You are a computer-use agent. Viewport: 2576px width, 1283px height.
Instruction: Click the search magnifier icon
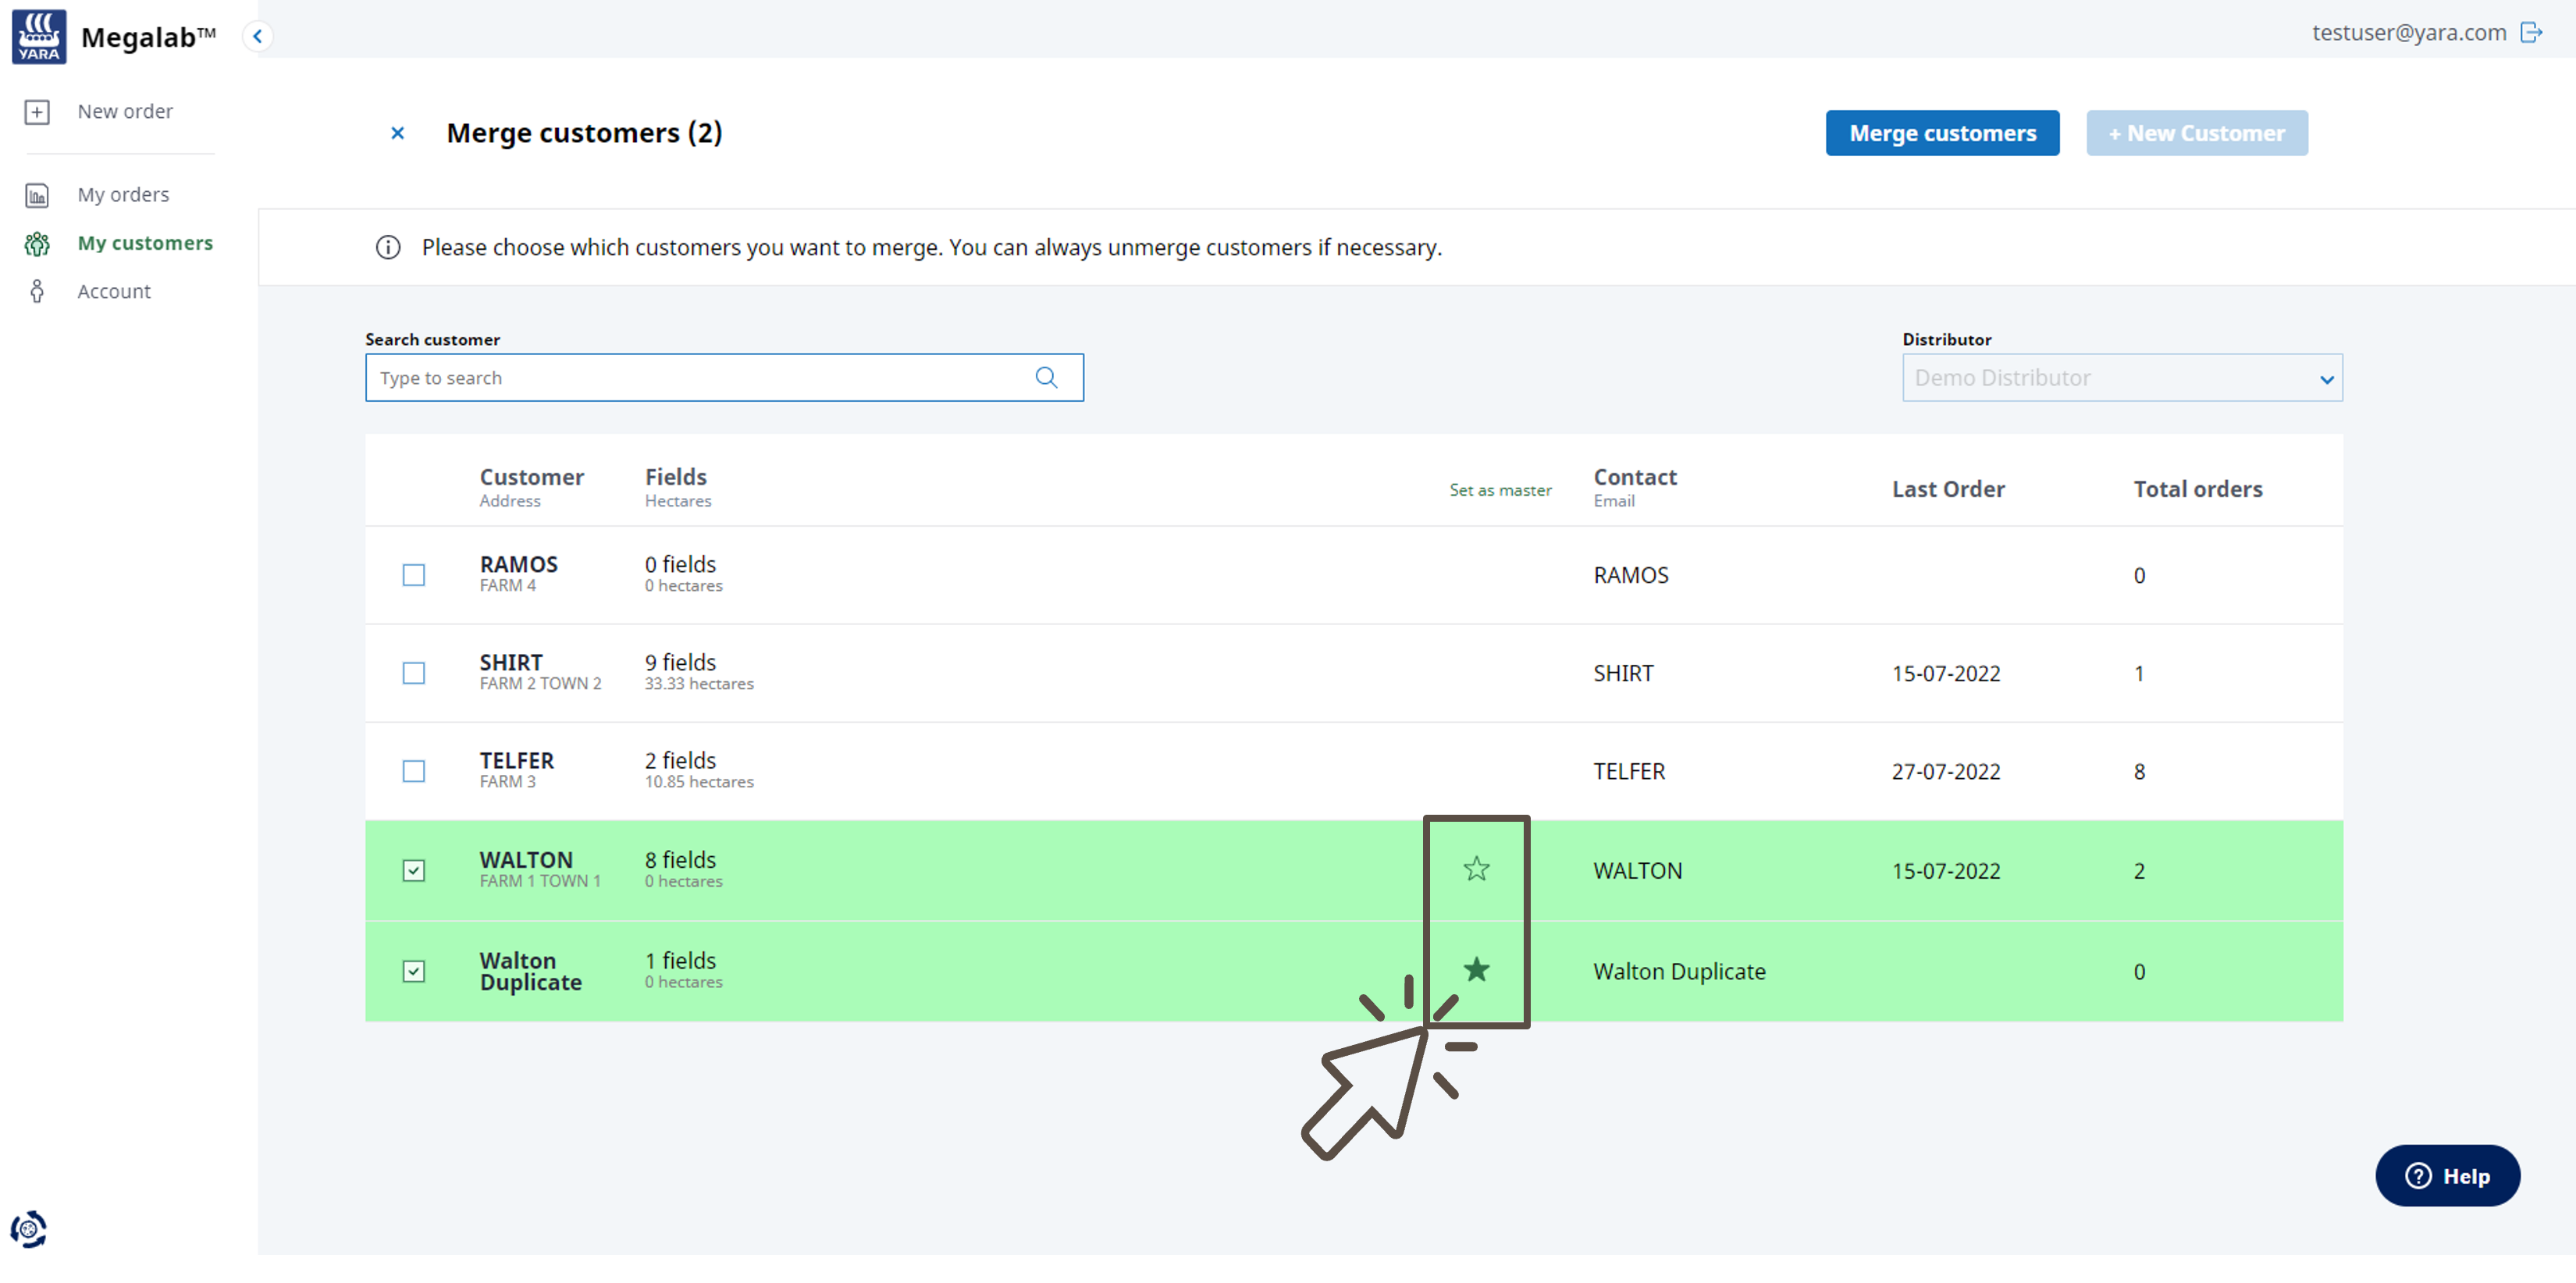[x=1046, y=378]
